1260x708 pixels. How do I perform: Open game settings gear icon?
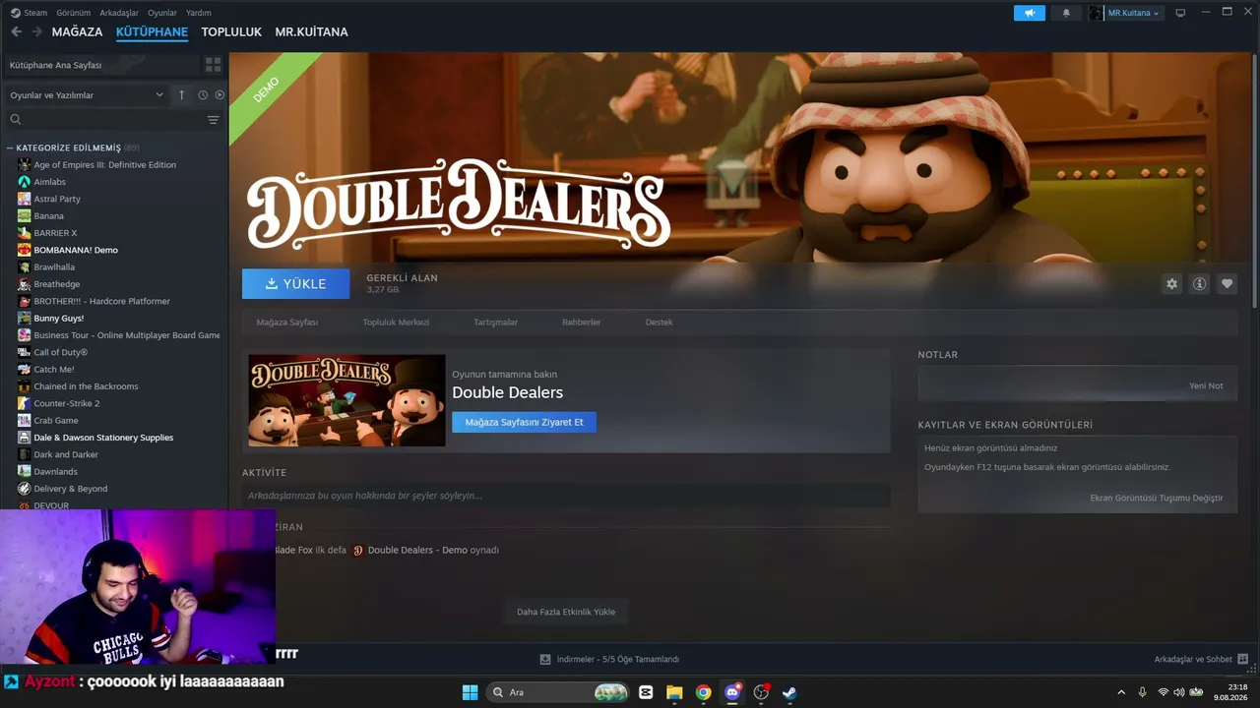pyautogui.click(x=1171, y=283)
